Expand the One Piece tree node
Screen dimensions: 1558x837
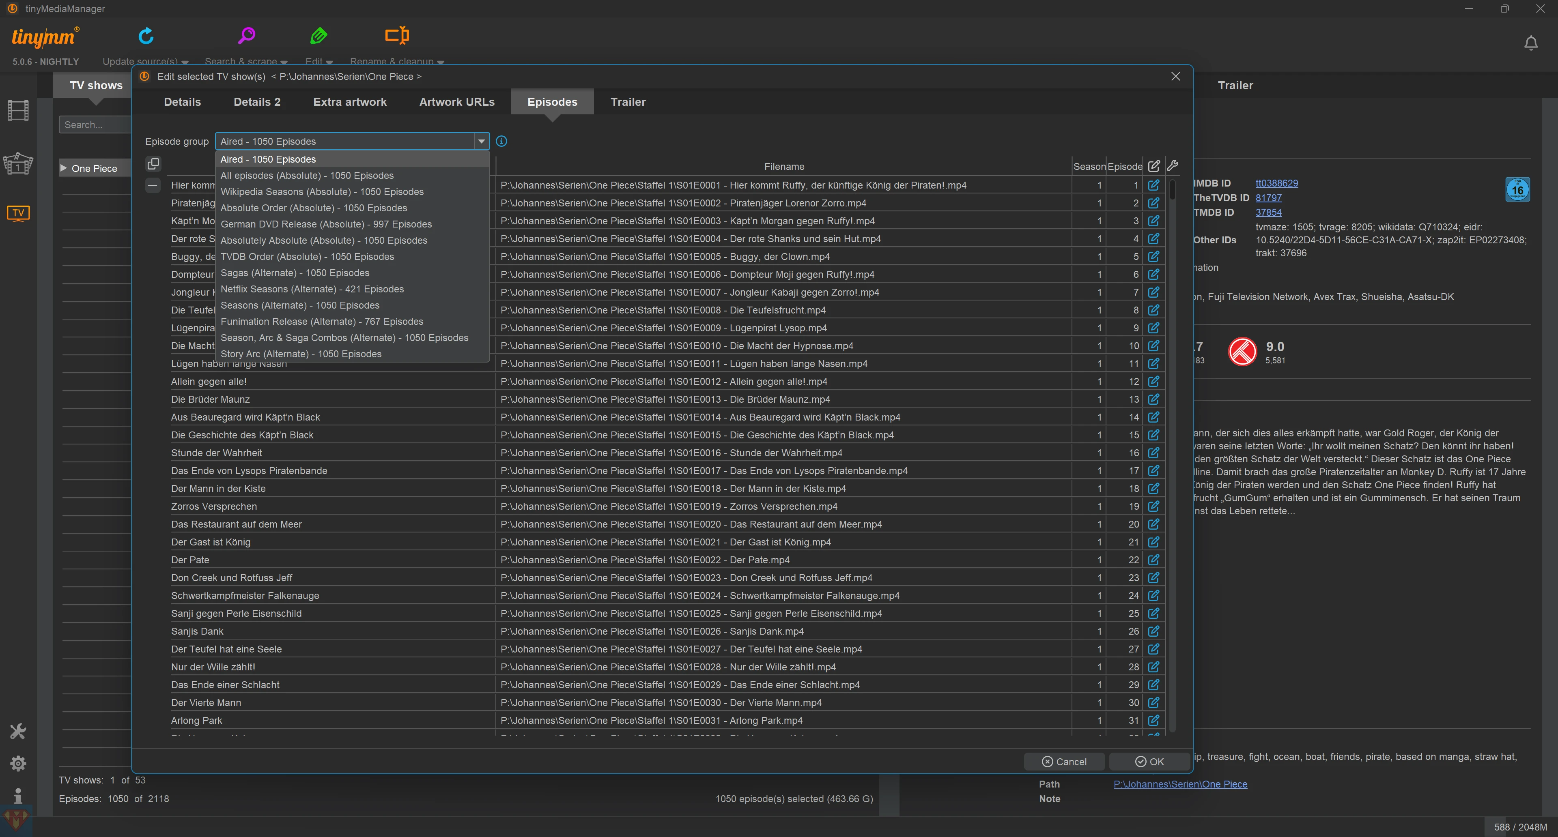pyautogui.click(x=64, y=169)
